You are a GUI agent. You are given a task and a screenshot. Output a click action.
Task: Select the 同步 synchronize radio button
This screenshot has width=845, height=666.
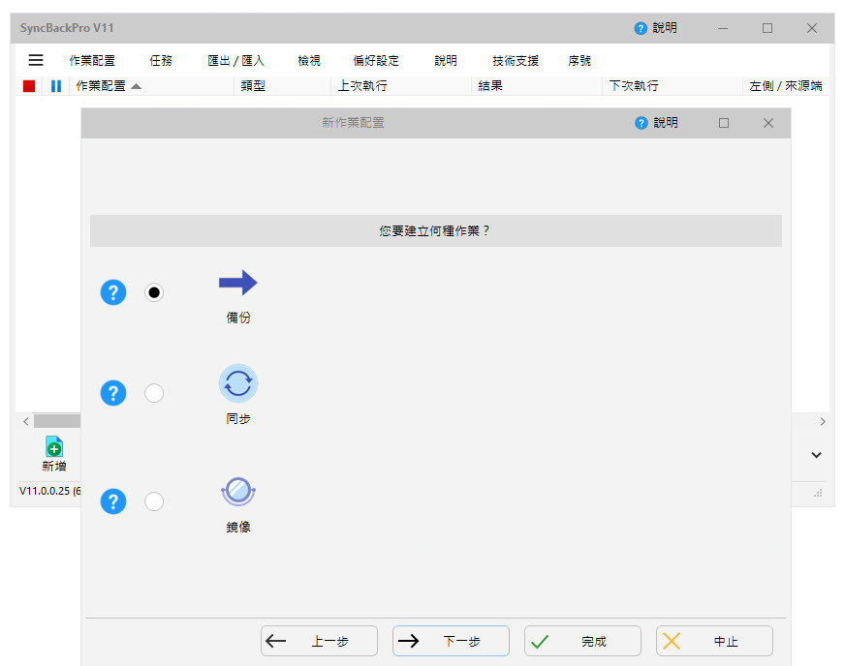point(154,393)
